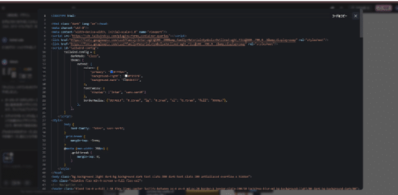Viewport: 398px width, 195px height.
Task: Click the opening "<style>" tag
Action: [57, 120]
